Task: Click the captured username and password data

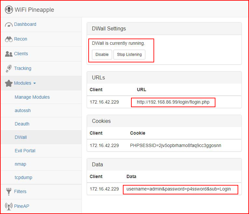Action: pos(179,189)
